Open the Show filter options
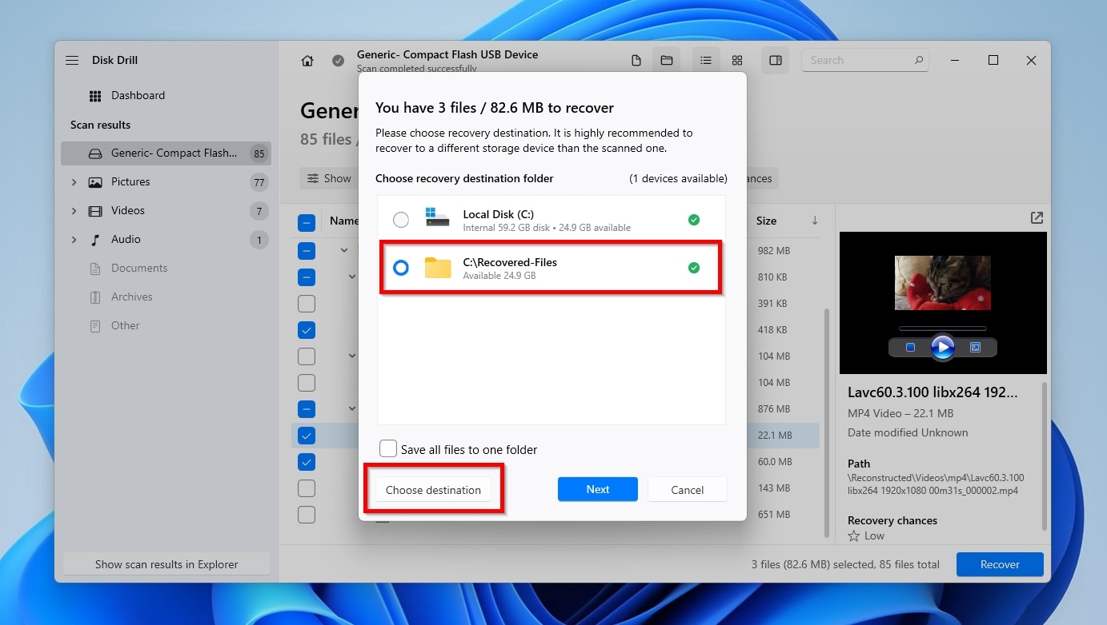The image size is (1107, 625). [329, 178]
